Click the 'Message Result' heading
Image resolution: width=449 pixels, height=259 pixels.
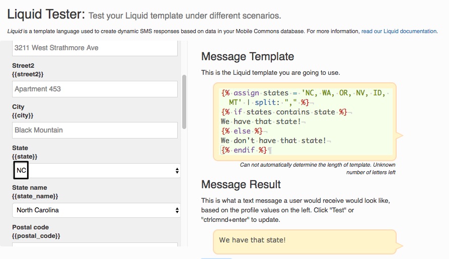point(241,185)
